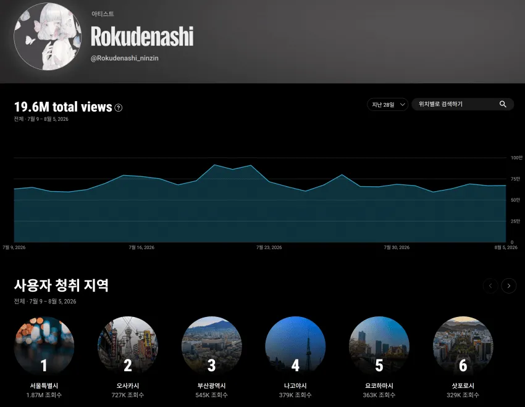This screenshot has width=525, height=407.
Task: Select the 삿포로시 city thumbnail ranked 6
Action: (x=463, y=346)
